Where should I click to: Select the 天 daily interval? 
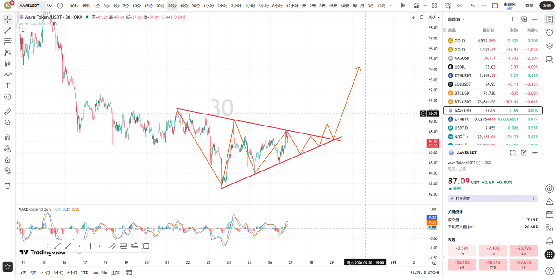[304, 6]
